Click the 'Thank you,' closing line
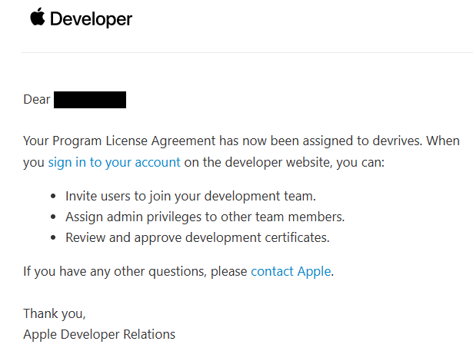The width and height of the screenshot is (473, 361). [55, 313]
